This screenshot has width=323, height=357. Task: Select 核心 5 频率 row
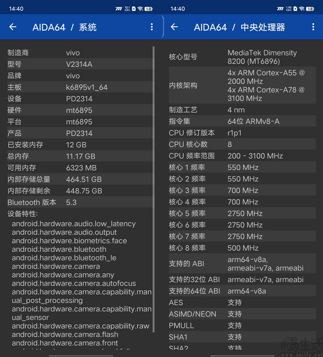(242, 213)
